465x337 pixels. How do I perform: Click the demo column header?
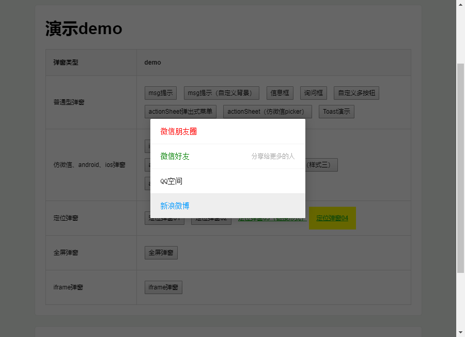(x=153, y=63)
